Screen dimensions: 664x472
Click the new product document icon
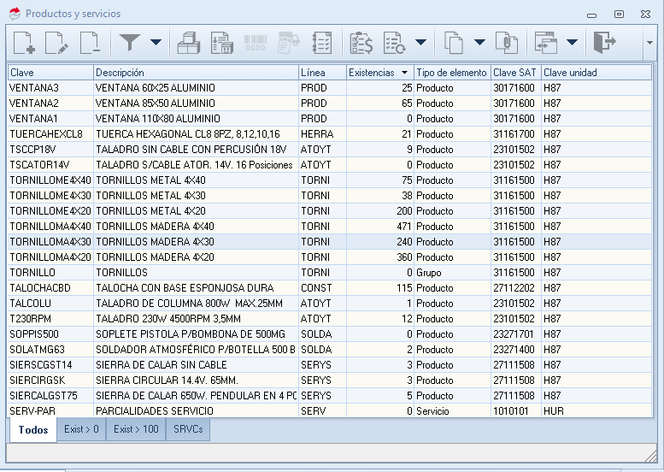[x=24, y=43]
